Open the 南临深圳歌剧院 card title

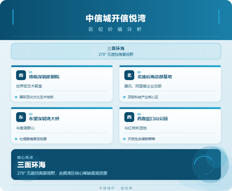pos(44,77)
